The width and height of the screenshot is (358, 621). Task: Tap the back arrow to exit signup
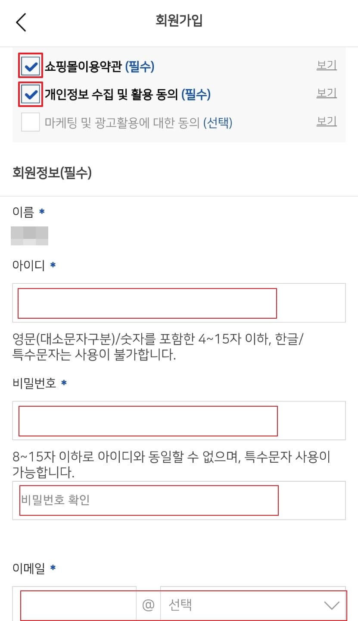[21, 22]
